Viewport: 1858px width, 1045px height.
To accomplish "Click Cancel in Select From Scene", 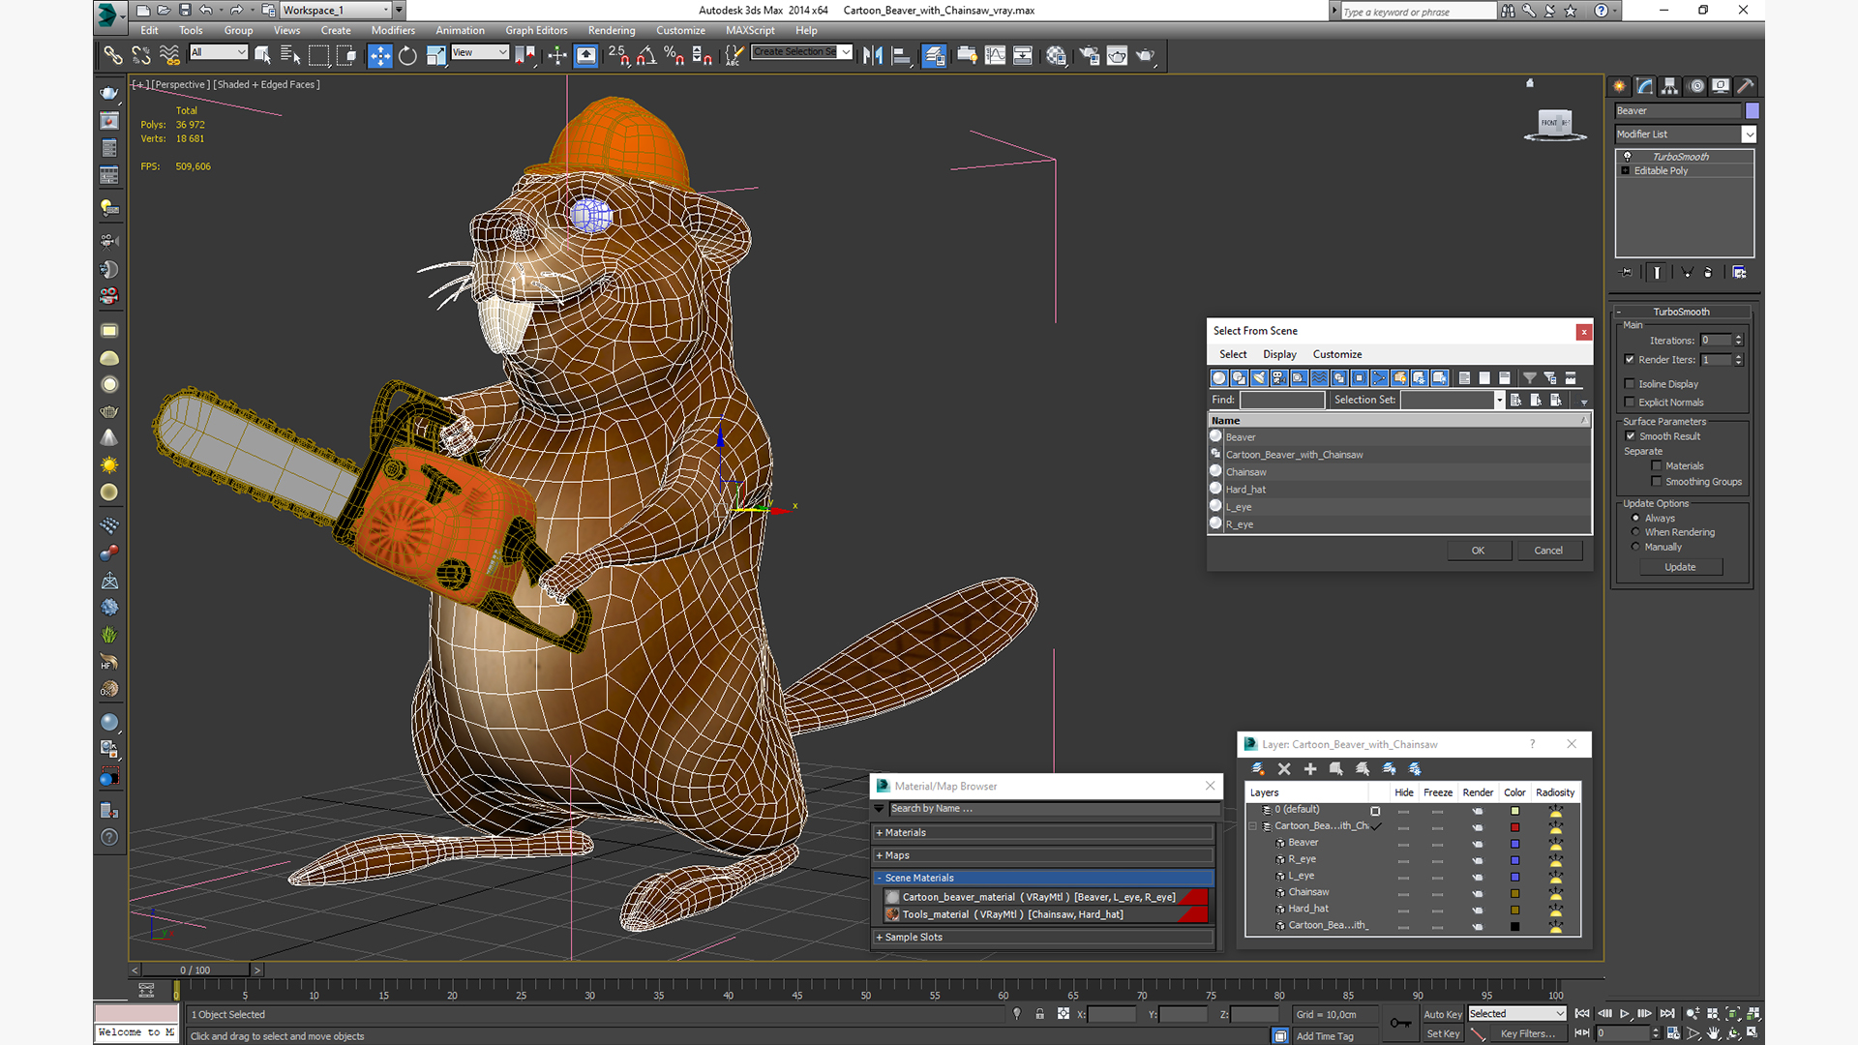I will click(x=1548, y=551).
